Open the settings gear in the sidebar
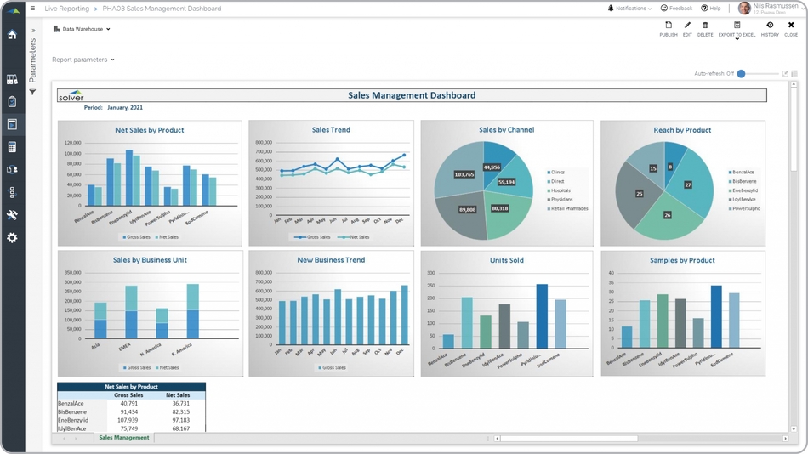 pyautogui.click(x=12, y=238)
